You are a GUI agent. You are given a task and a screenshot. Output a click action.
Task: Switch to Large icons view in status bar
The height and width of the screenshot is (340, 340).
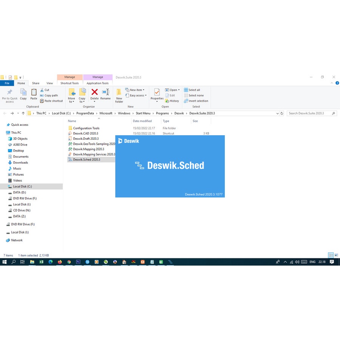point(336,255)
